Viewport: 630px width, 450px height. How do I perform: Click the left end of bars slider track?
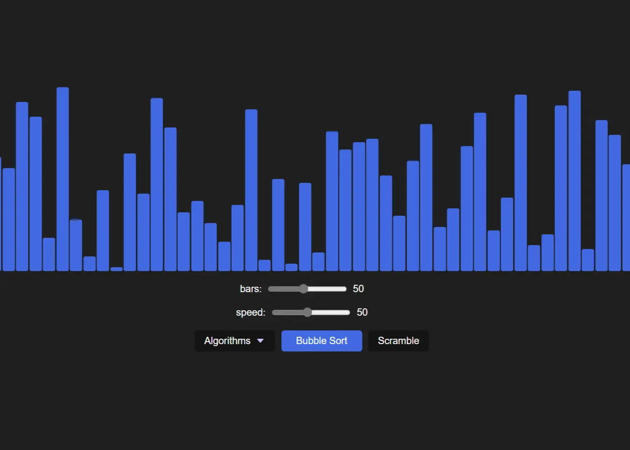(270, 289)
